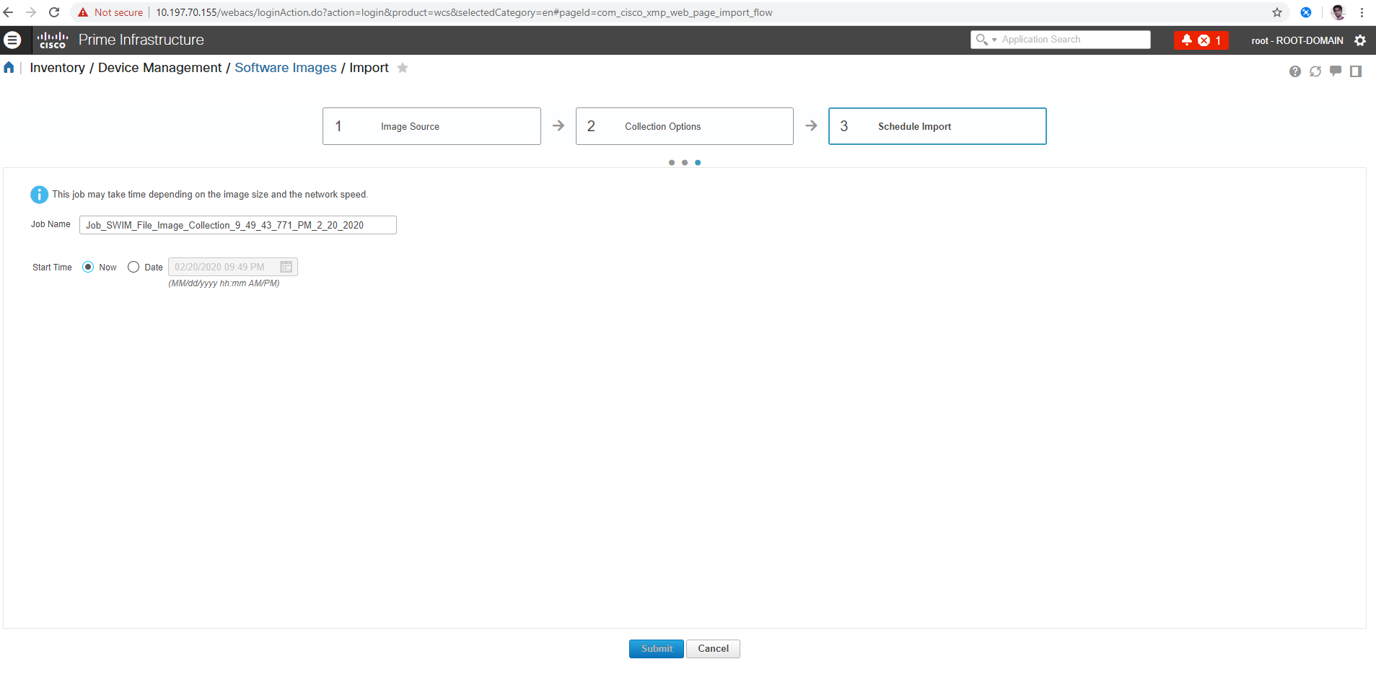Click the Application Search box

(x=1061, y=40)
